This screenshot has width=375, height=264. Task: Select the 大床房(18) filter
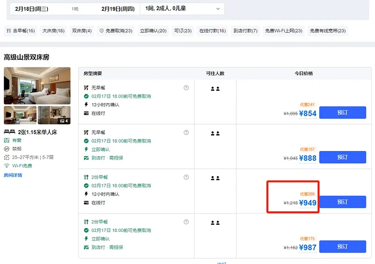click(x=53, y=31)
